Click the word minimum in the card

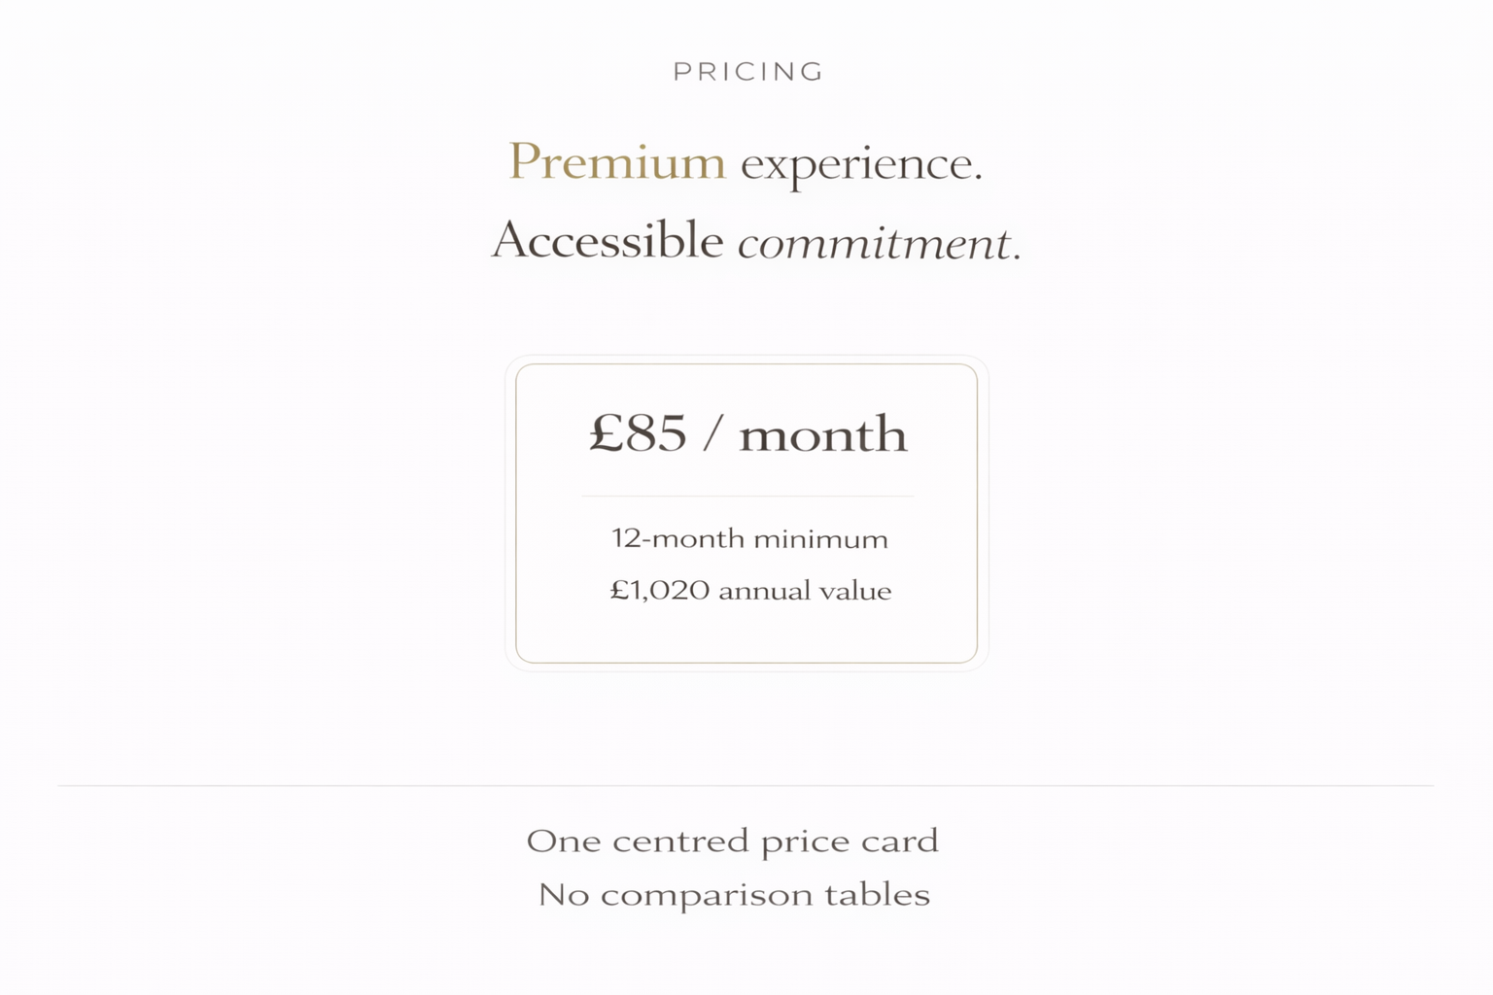[820, 538]
